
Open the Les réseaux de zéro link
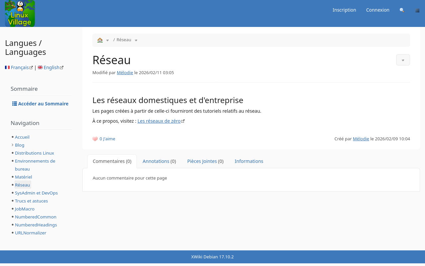(x=159, y=121)
